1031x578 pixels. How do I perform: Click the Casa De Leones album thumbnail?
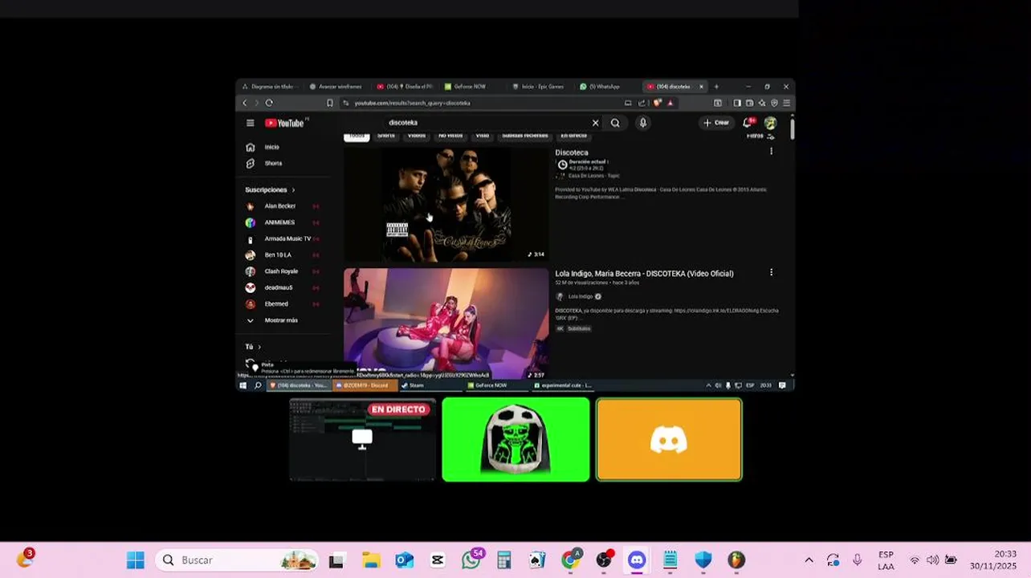click(x=446, y=204)
